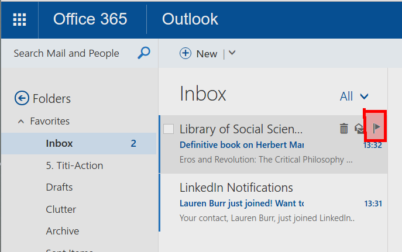
Task: Go to the Drafts folder
Action: tap(59, 187)
